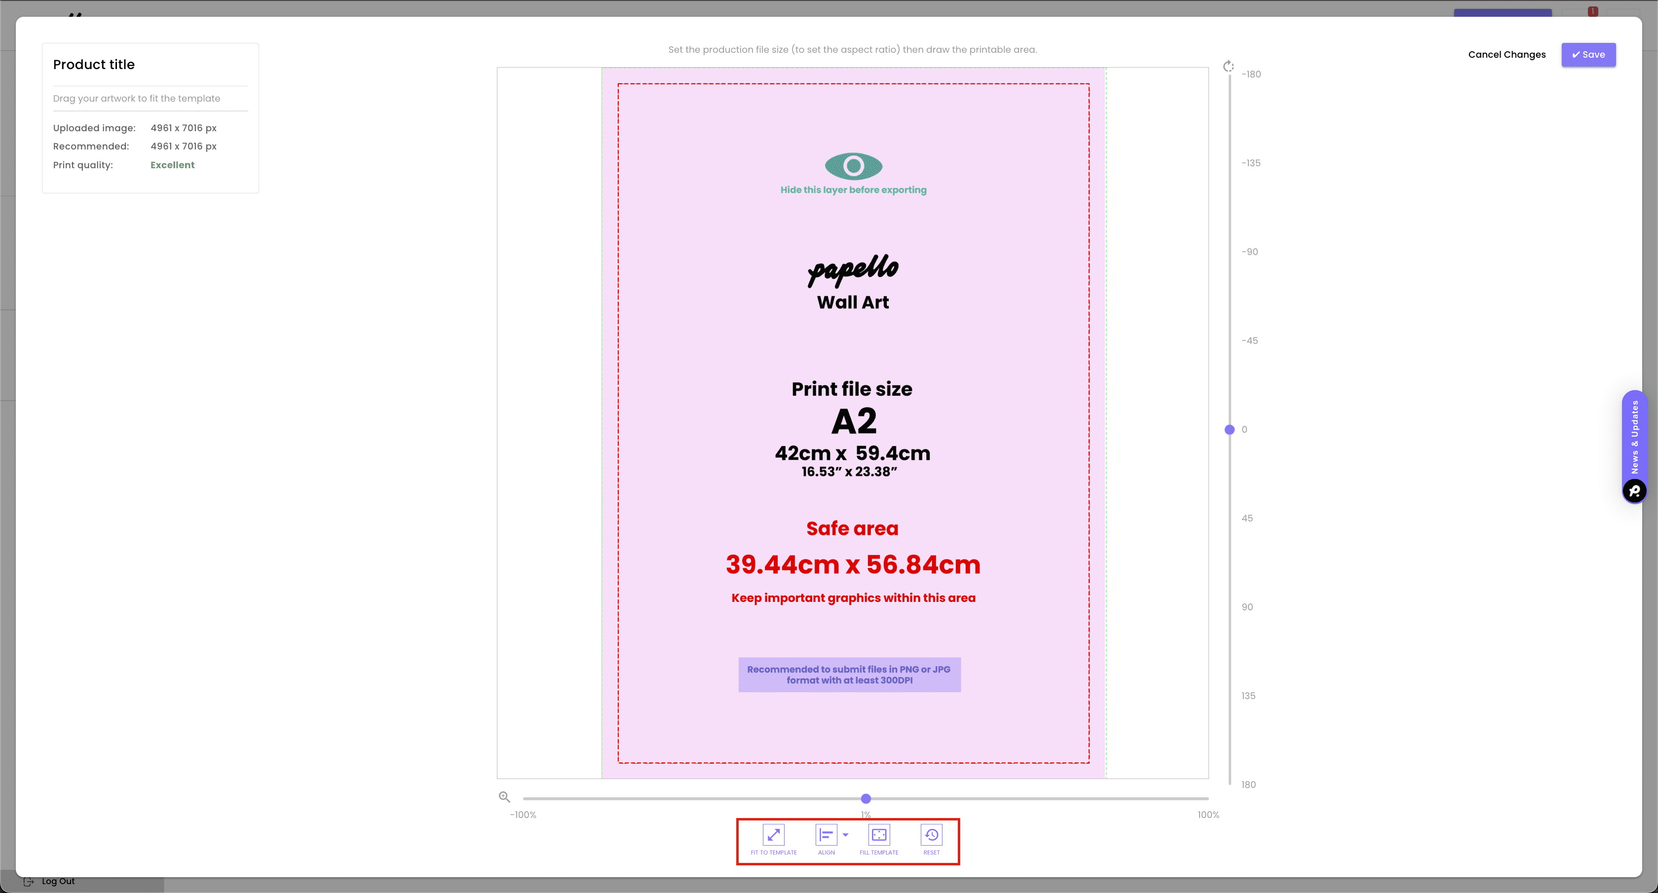The width and height of the screenshot is (1658, 893).
Task: Open the News & Updates side tab
Action: coord(1634,436)
